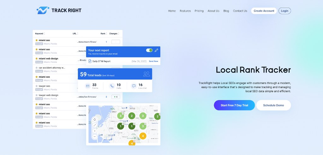Image resolution: width=323 pixels, height=155 pixels.
Task: Click the '10' Calls count
Action: [119, 85]
